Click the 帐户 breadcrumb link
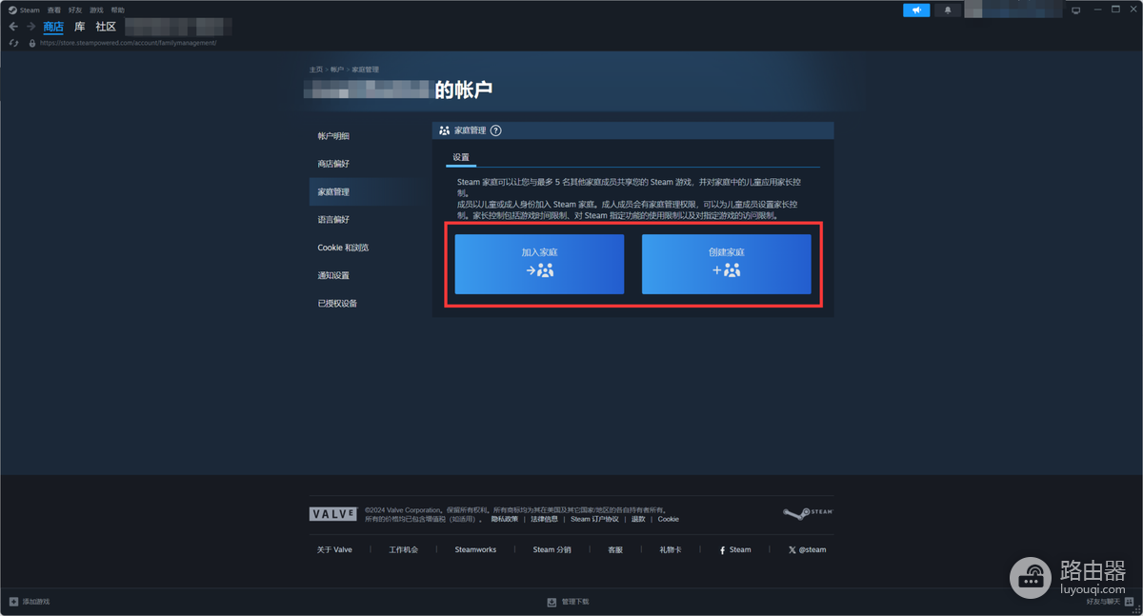 (337, 70)
